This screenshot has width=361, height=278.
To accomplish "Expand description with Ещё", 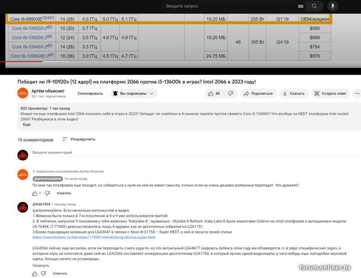I will (x=27, y=124).
